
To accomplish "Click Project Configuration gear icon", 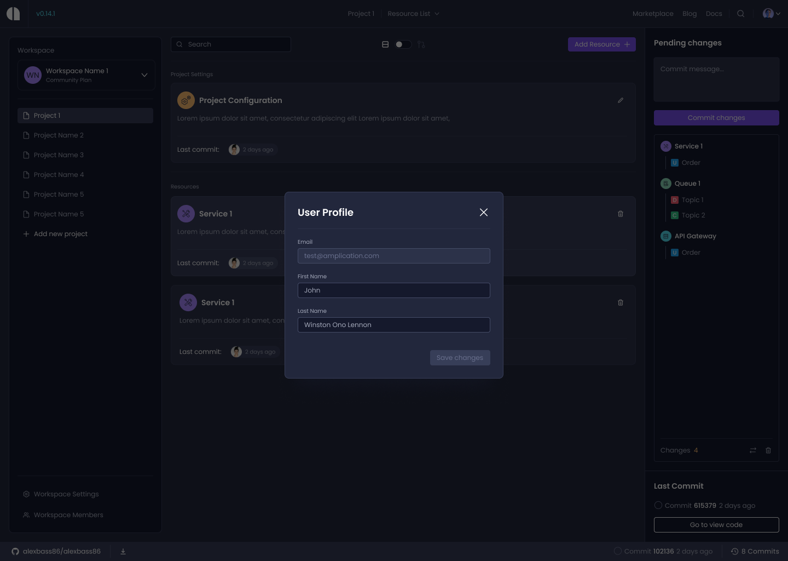I will tap(186, 100).
